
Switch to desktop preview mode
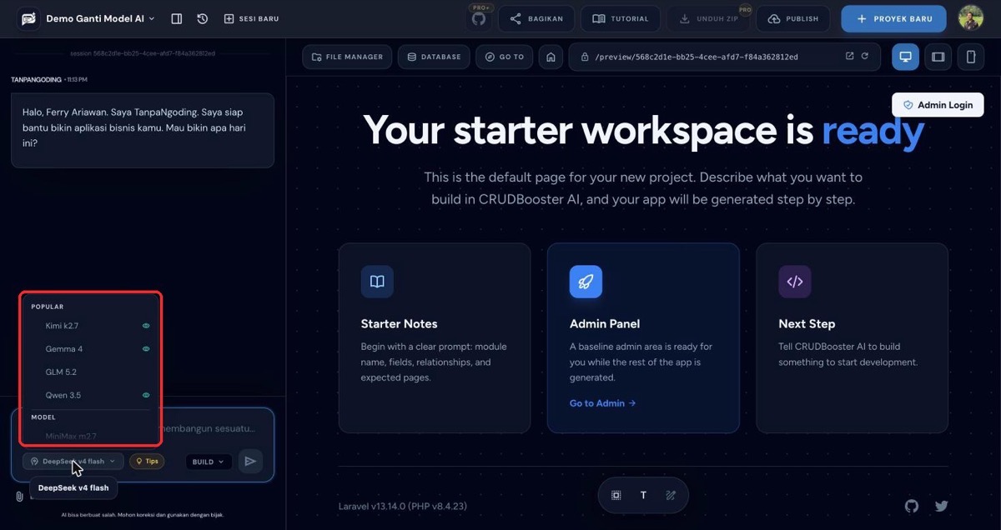click(905, 57)
